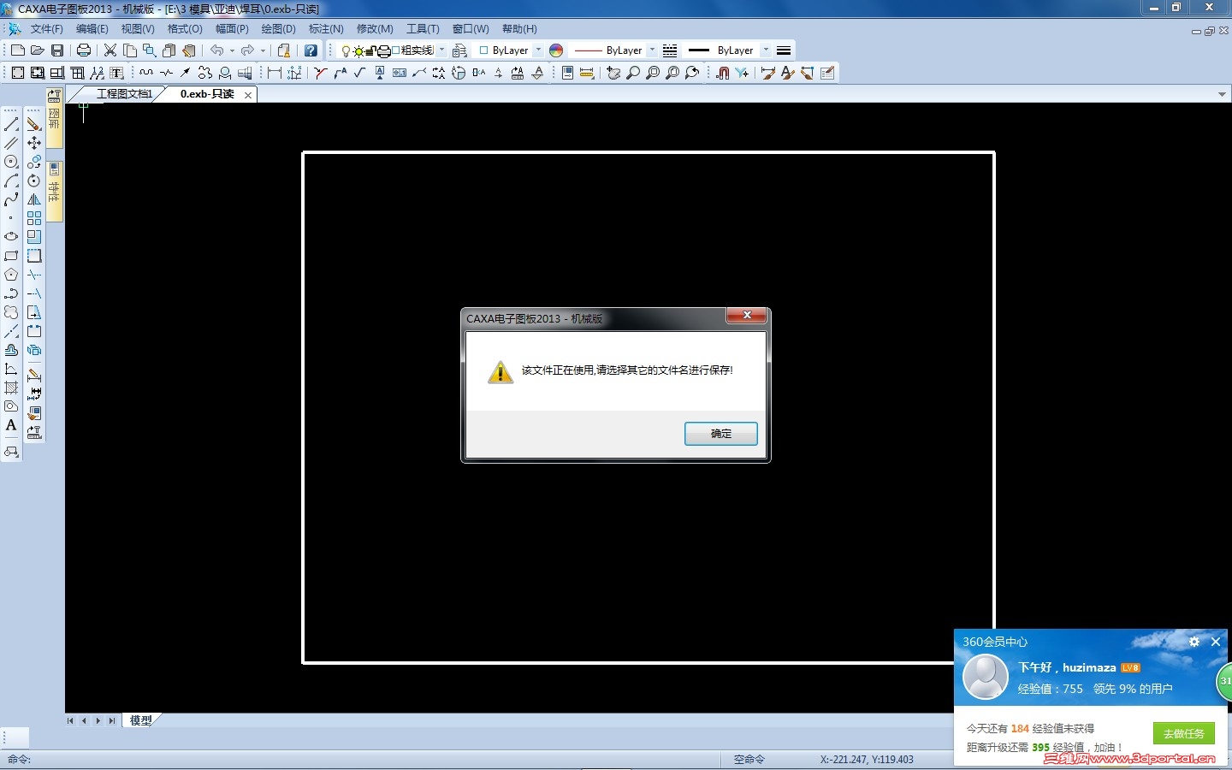Jump to first layout tab arrow
The height and width of the screenshot is (770, 1232).
pos(70,720)
